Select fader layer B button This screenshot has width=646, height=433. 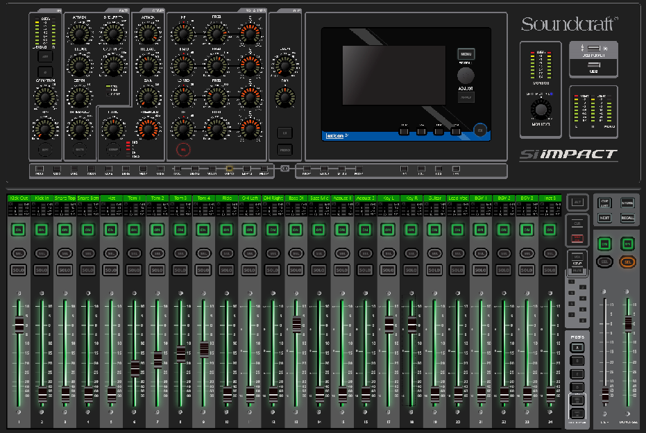tap(577, 361)
